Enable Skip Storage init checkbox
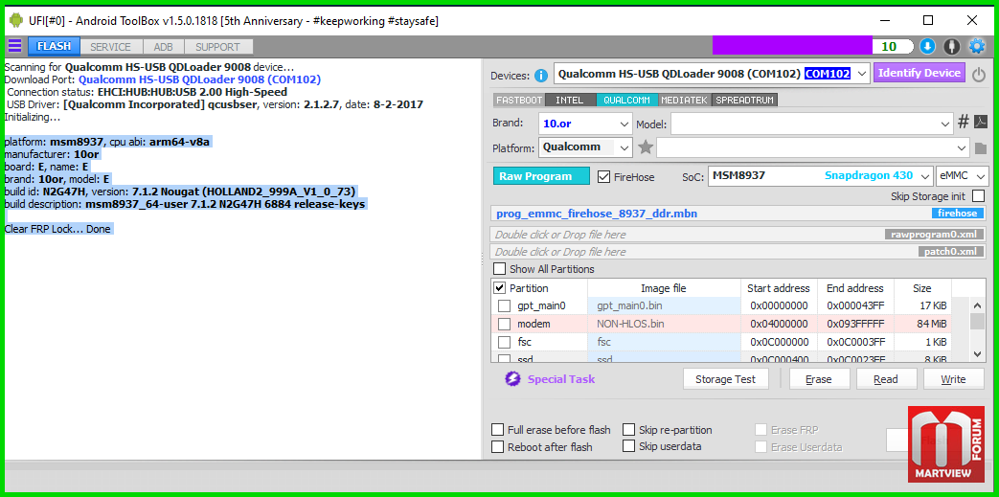Screen dimensions: 999x497 pos(978,196)
